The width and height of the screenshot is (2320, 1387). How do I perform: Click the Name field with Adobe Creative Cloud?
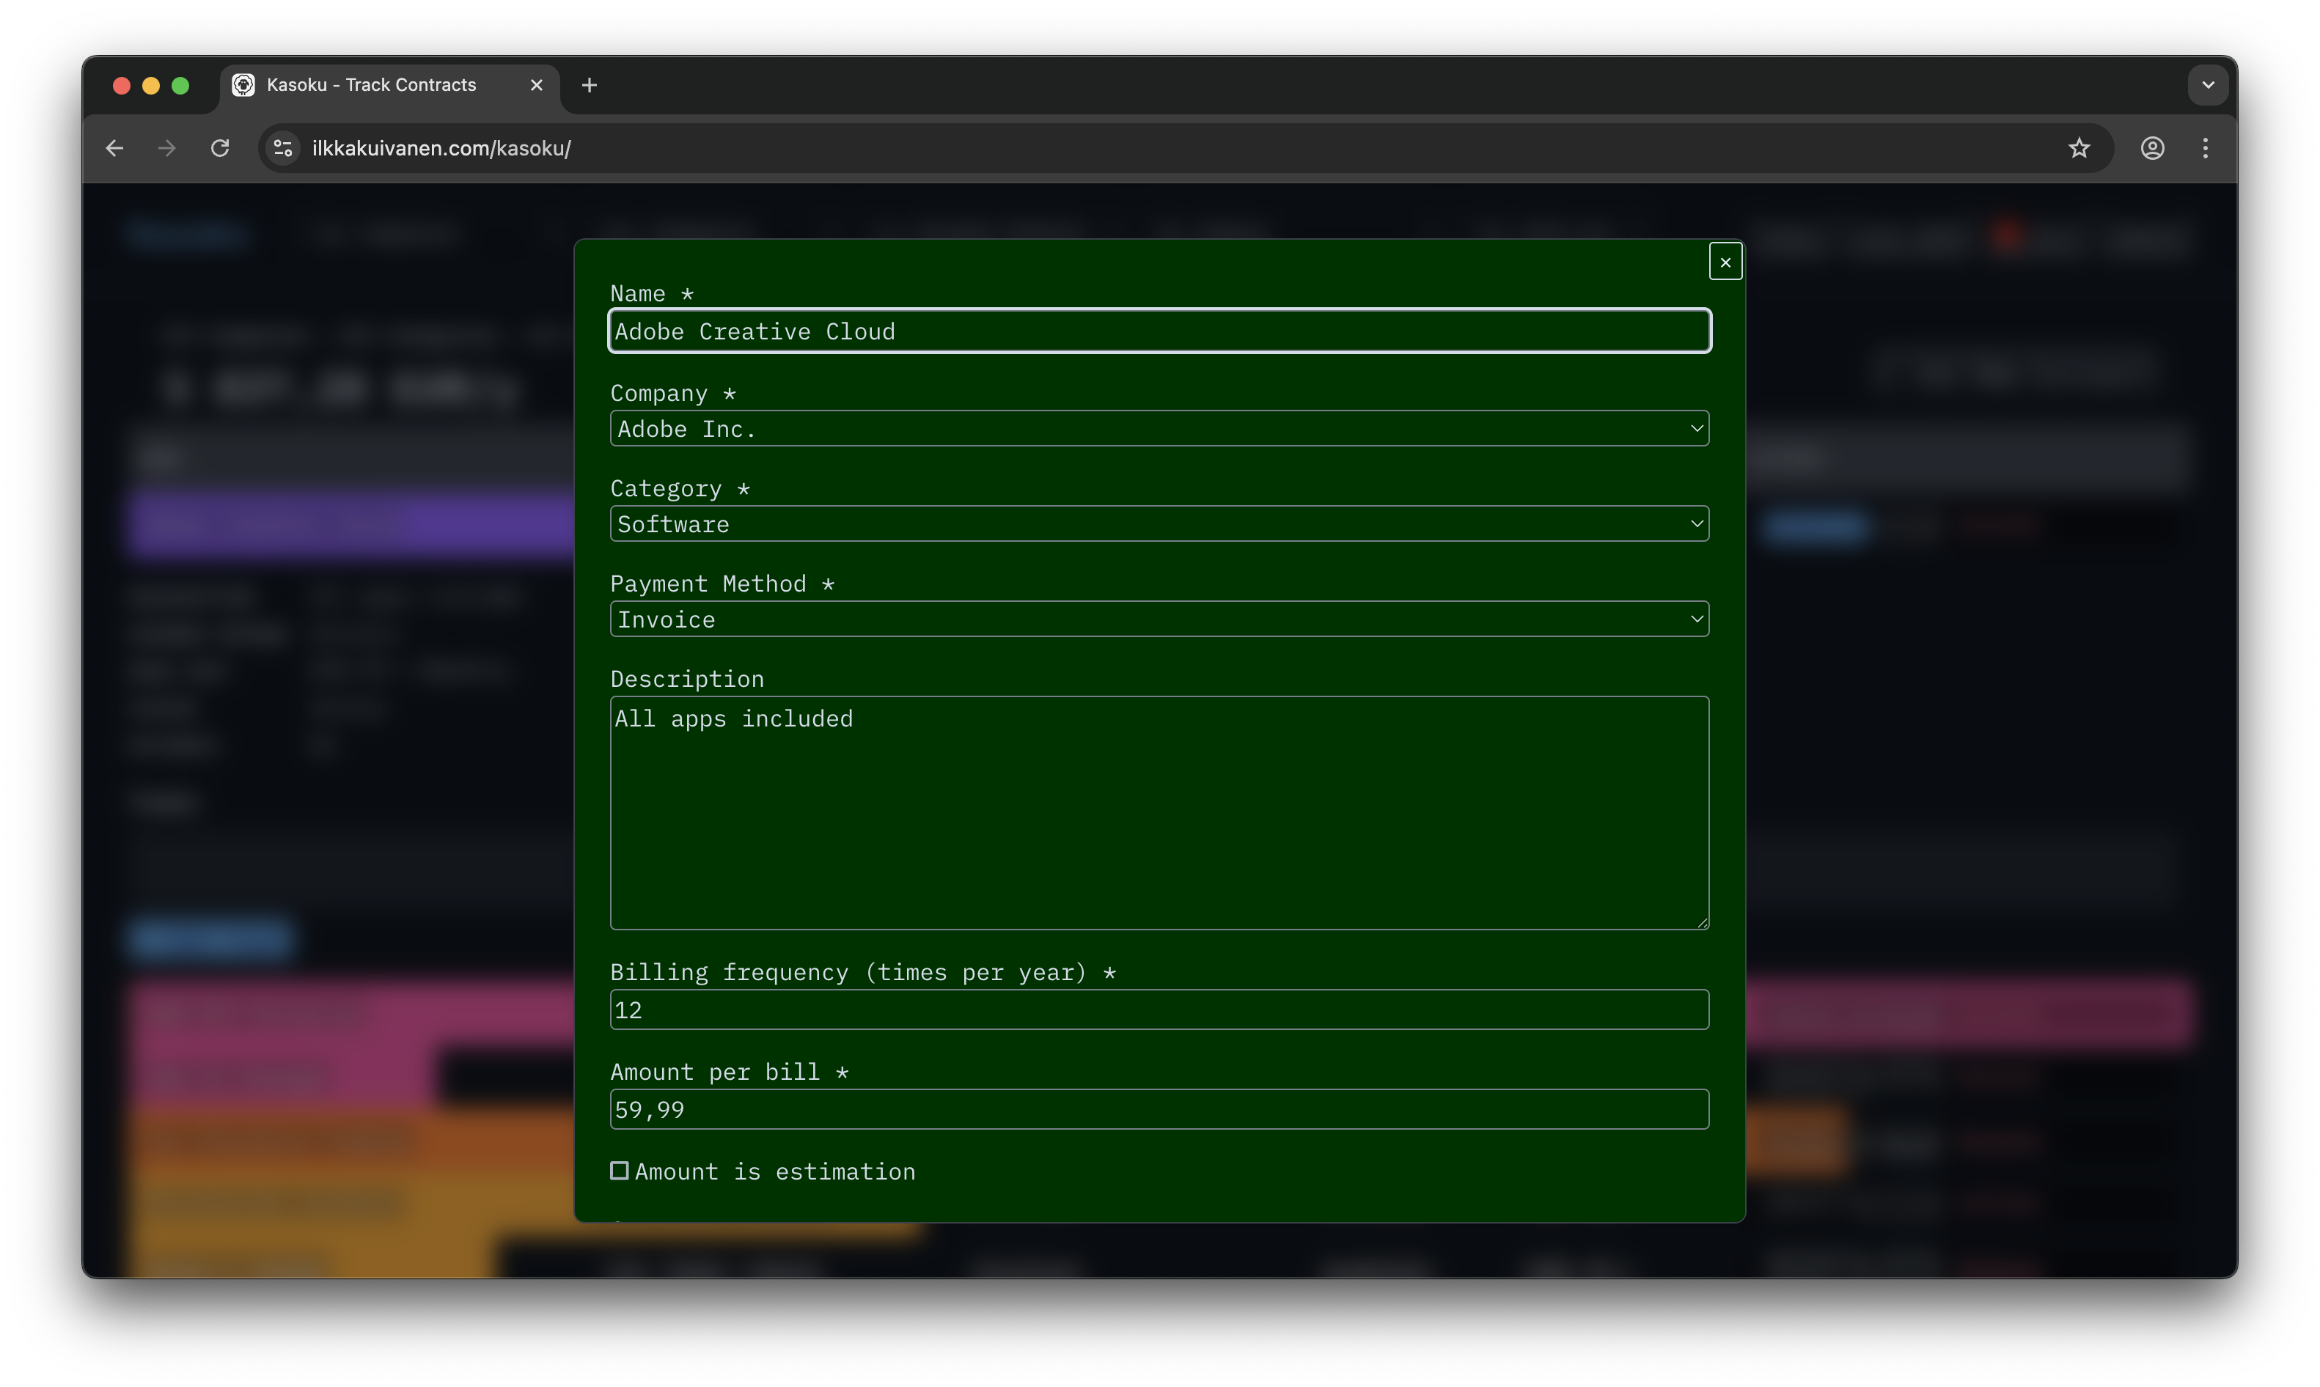[x=1159, y=332]
